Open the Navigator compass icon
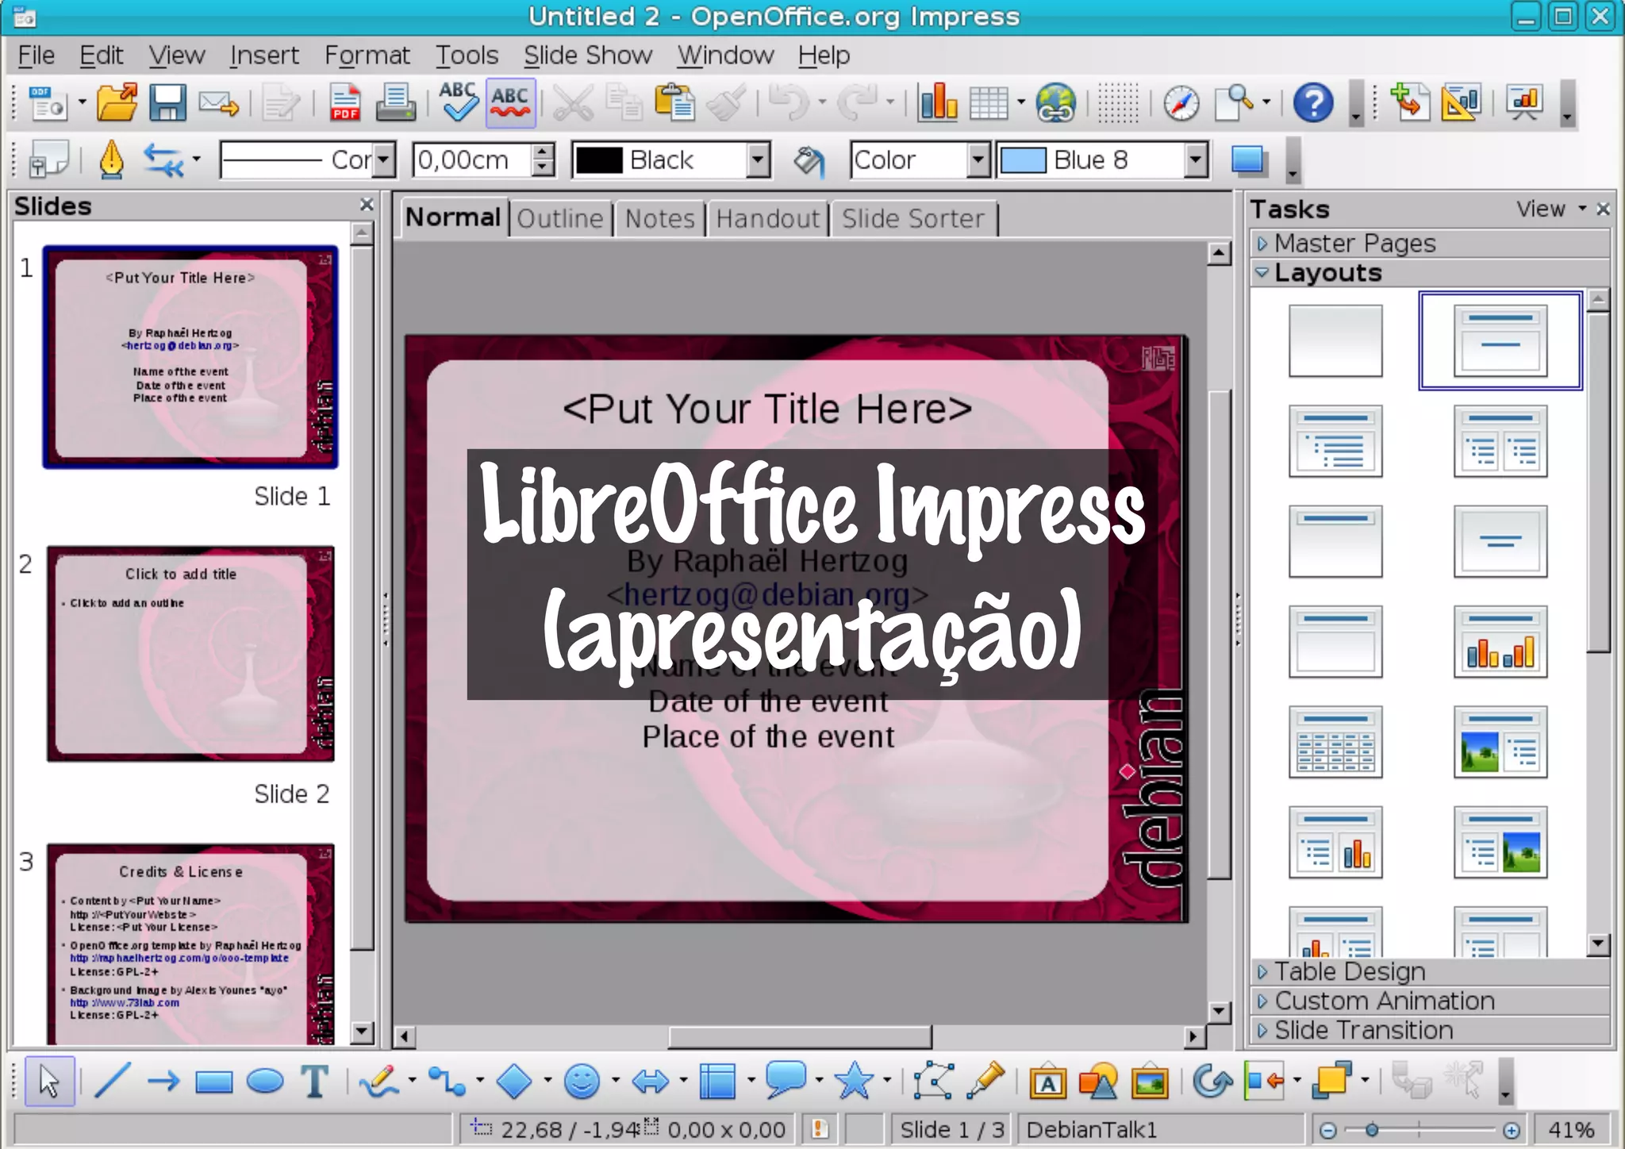Image resolution: width=1625 pixels, height=1149 pixels. 1181,103
